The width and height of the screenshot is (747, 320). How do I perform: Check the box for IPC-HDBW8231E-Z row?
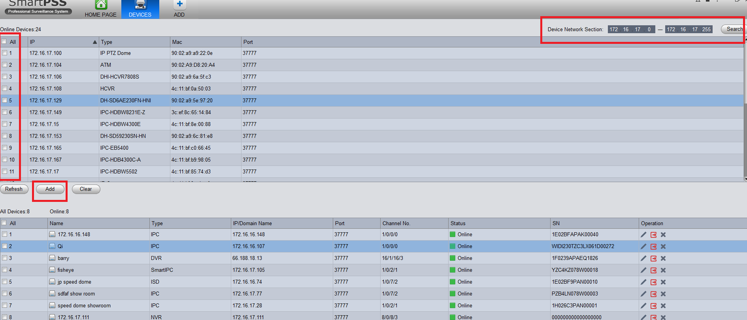point(4,112)
